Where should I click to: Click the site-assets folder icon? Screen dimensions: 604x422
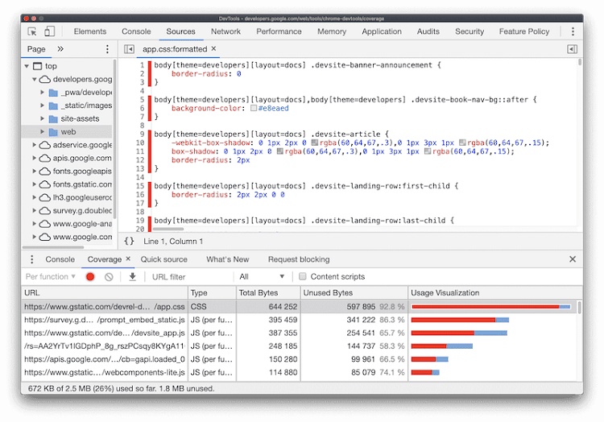coord(53,118)
